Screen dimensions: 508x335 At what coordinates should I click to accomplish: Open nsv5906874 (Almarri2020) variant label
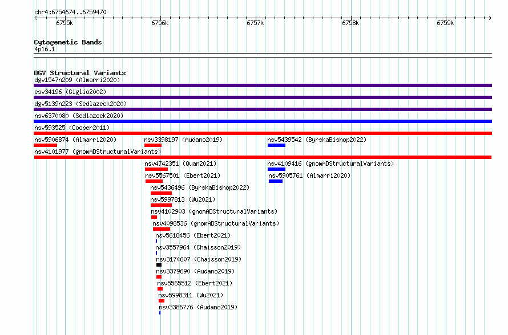(x=75, y=140)
